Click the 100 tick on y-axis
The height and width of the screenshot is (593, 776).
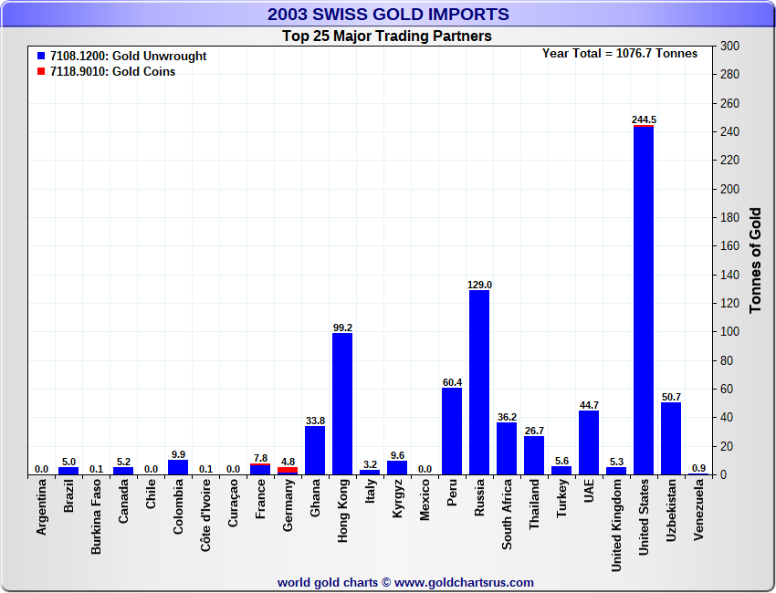point(730,332)
